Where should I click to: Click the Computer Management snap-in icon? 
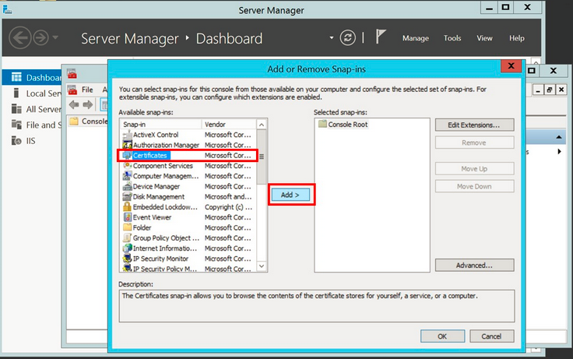(127, 176)
